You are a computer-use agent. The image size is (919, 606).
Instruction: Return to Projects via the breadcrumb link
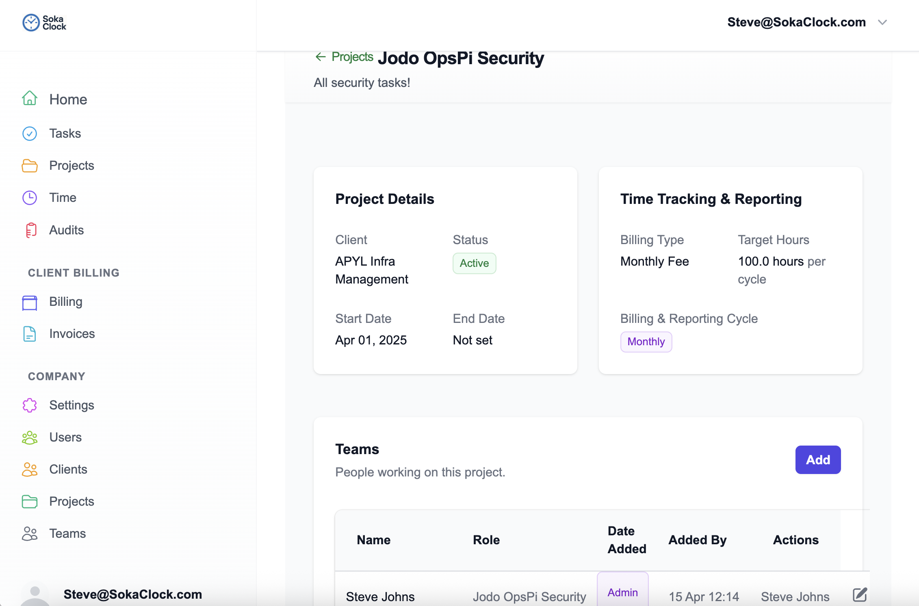coord(352,57)
